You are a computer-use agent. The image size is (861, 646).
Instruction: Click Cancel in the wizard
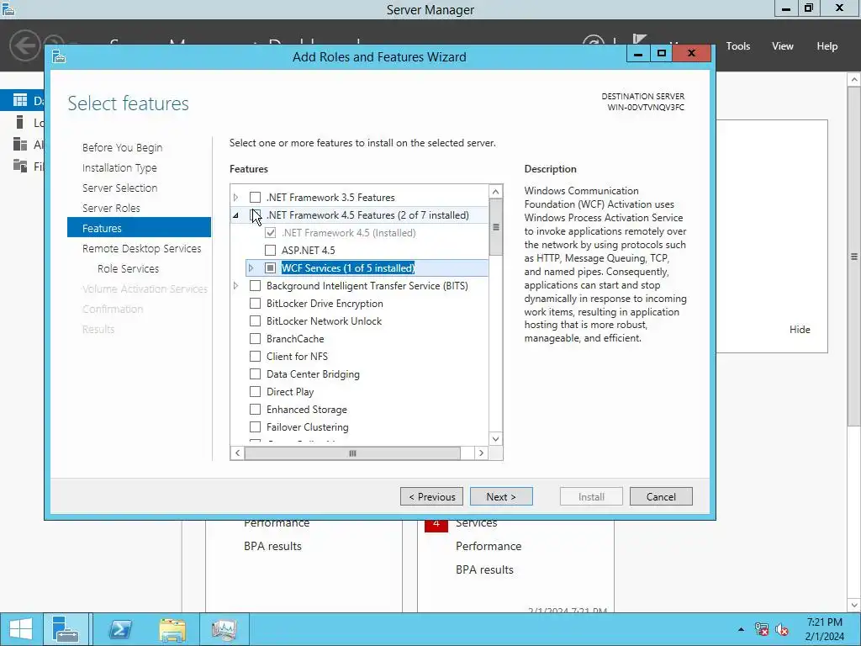coord(661,496)
